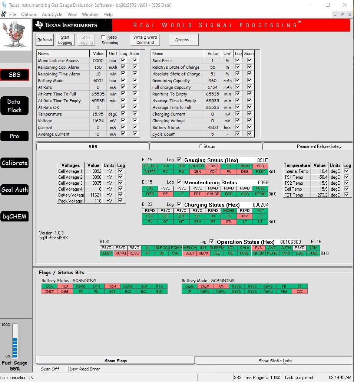Open the Options menu
The width and height of the screenshot is (354, 382).
click(29, 14)
